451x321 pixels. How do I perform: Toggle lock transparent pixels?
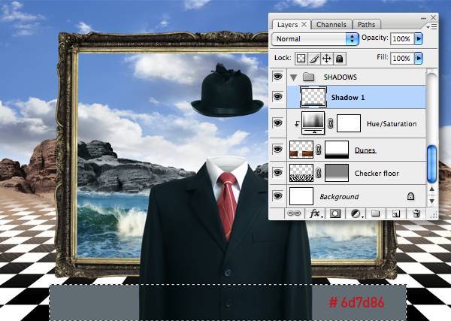[301, 59]
